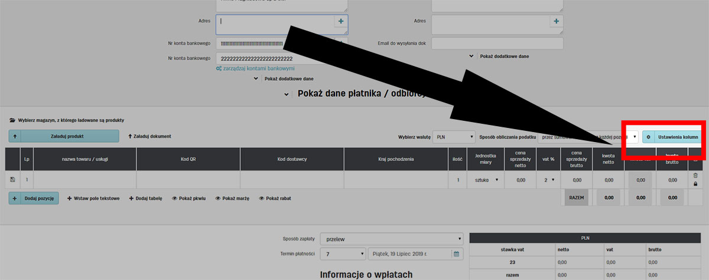Toggle the 'Pokaż marżę' eye option
Viewport: 709px width, 280px height.
pyautogui.click(x=232, y=199)
